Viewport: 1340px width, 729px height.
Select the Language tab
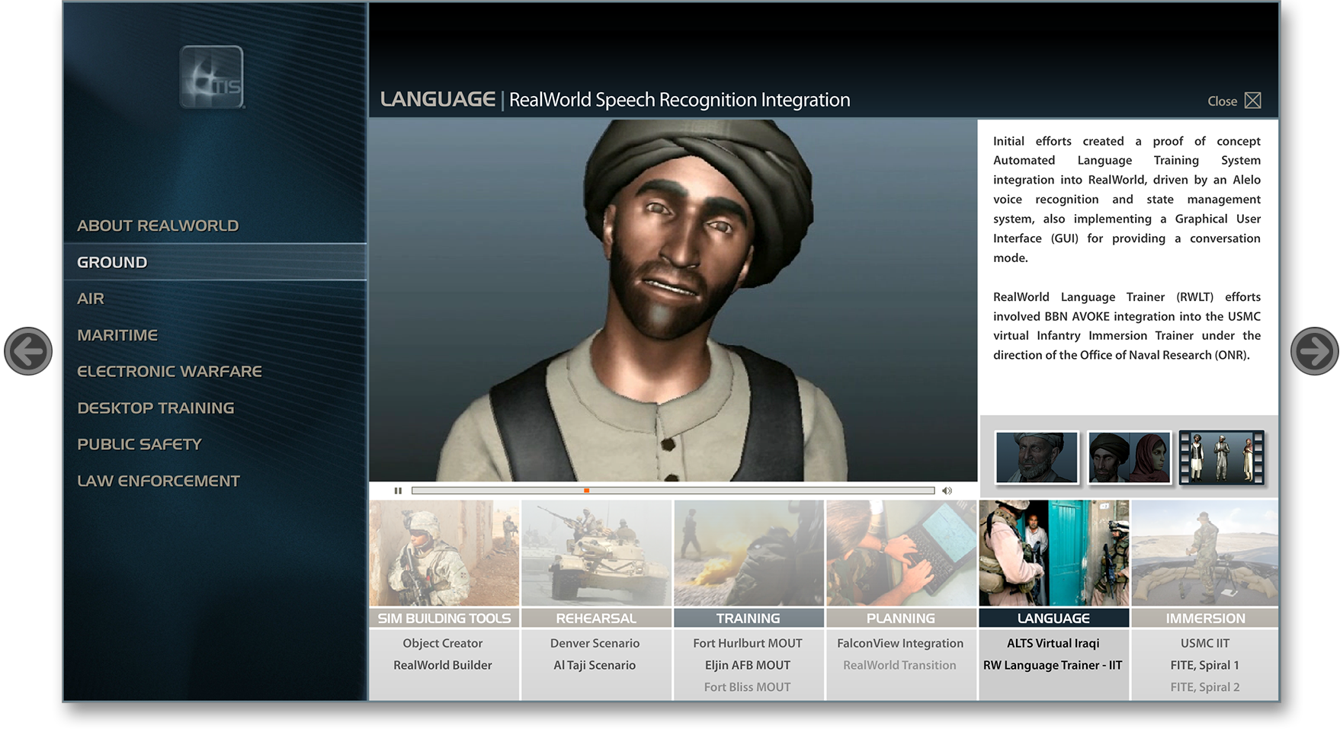[1053, 618]
